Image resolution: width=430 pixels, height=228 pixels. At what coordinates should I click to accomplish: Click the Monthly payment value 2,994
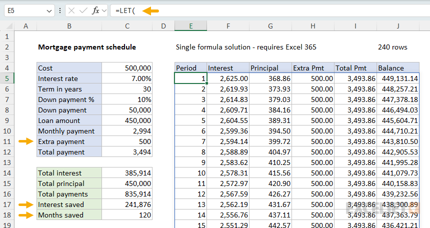pos(127,131)
